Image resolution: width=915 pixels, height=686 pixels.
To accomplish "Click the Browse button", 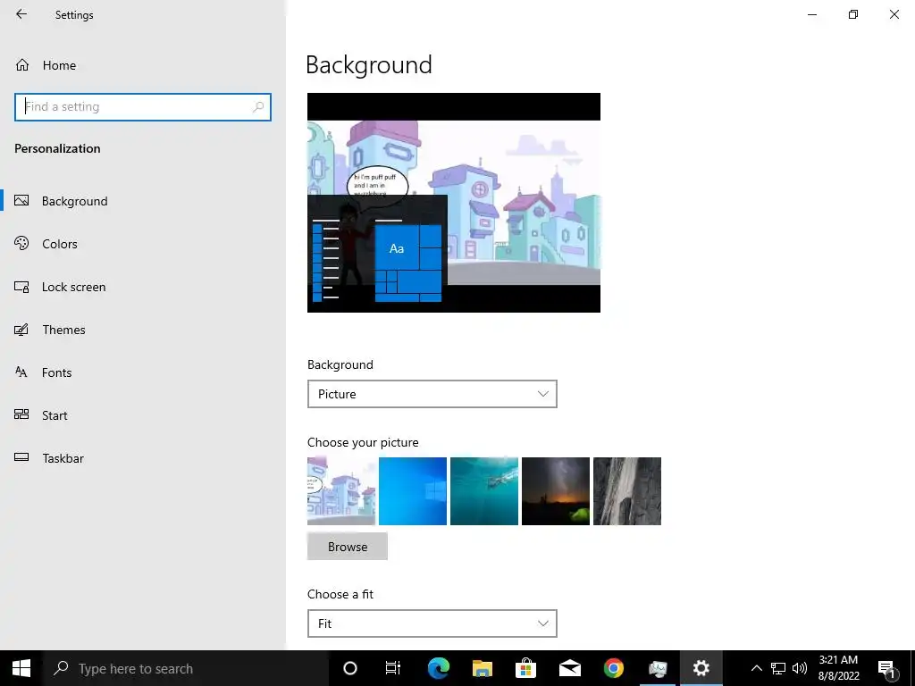I will pyautogui.click(x=348, y=547).
